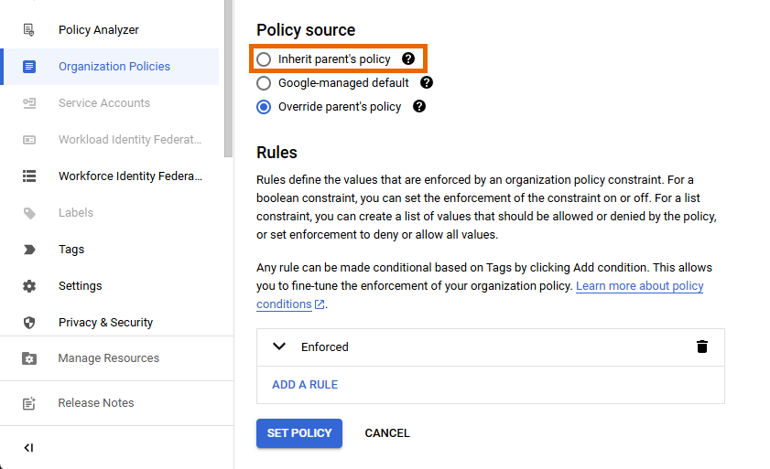Click the Workforce Identity Federation list icon
This screenshot has height=469, width=770.
pos(29,176)
